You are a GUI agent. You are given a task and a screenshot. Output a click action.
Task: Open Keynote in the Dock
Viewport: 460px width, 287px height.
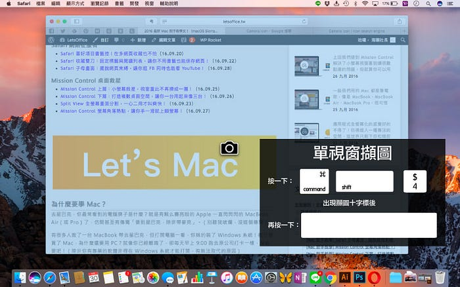click(212, 277)
